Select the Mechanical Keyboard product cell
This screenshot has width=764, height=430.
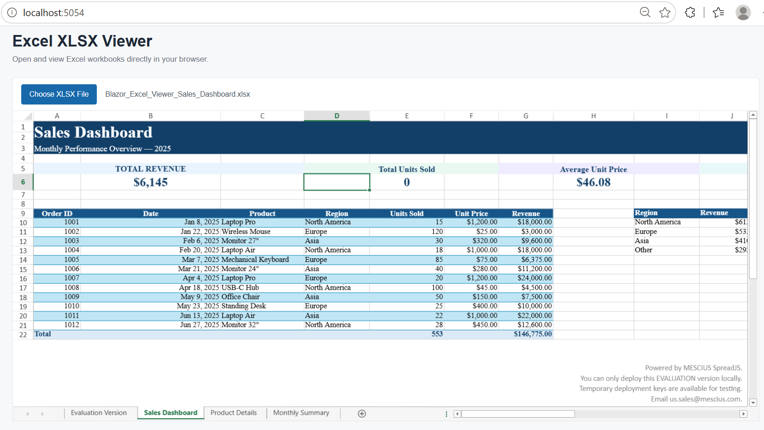[x=262, y=260]
